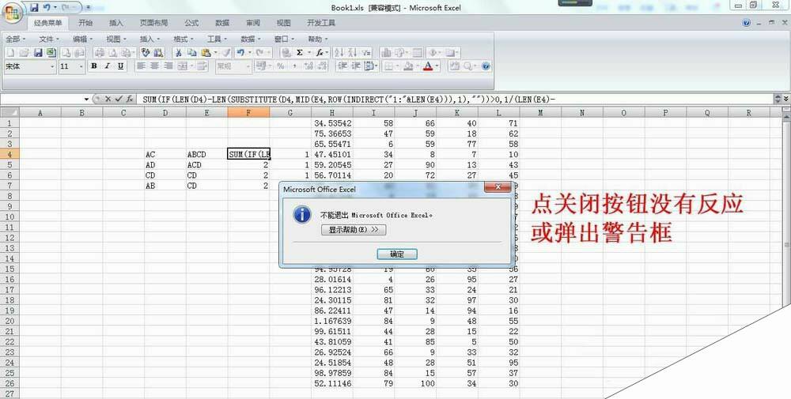This screenshot has width=791, height=399.
Task: Open the 工具 classic menu
Action: click(x=217, y=39)
